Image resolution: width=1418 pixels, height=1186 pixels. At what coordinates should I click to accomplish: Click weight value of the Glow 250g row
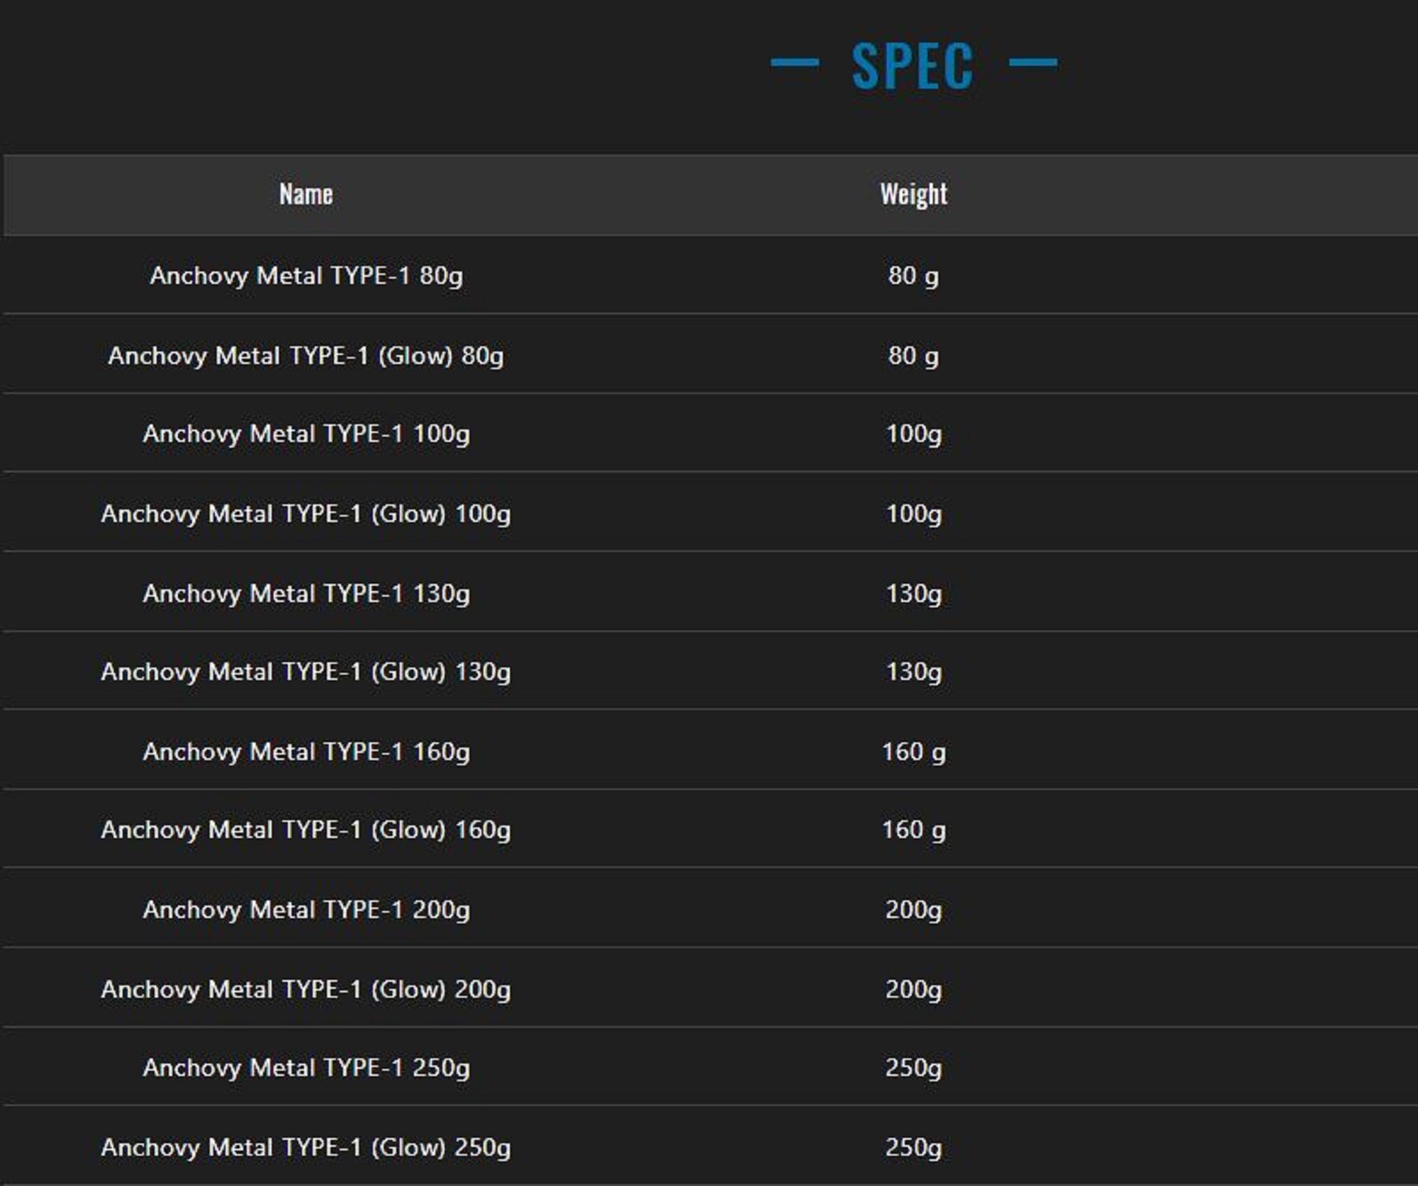tap(913, 1148)
